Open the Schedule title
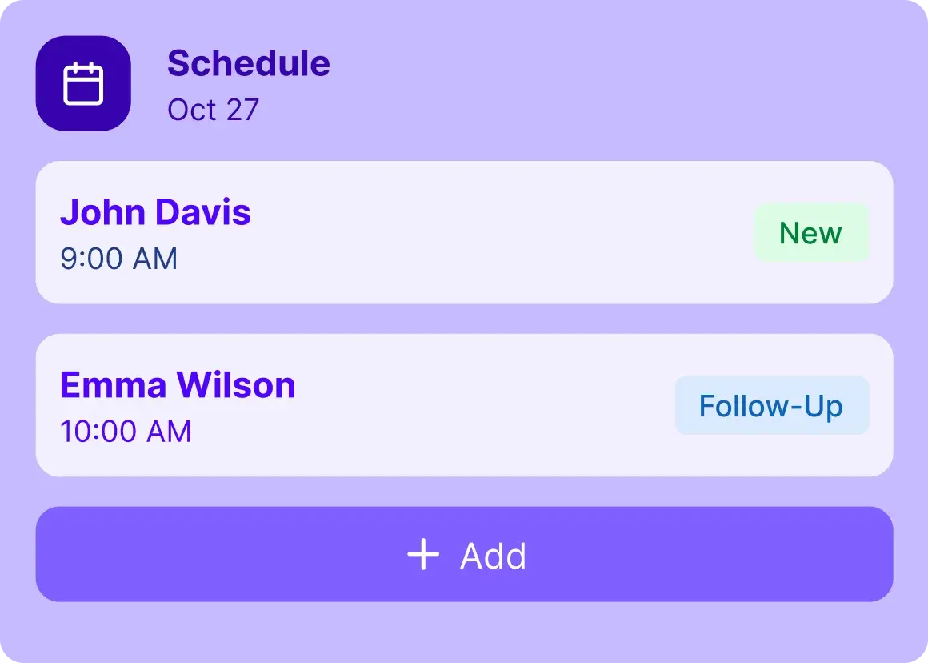Viewport: 928px width, 663px height. point(248,63)
